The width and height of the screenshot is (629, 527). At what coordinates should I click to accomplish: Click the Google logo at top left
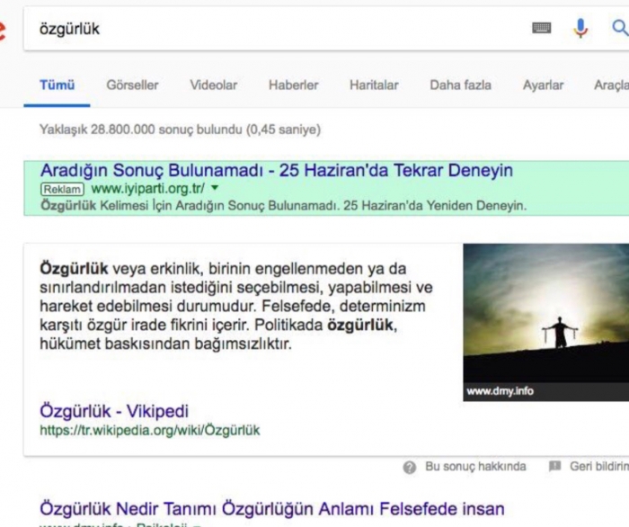[3, 31]
